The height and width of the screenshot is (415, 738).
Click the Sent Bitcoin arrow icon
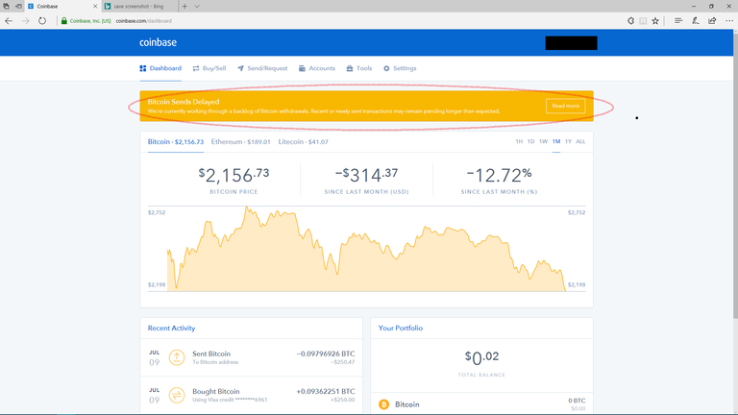pyautogui.click(x=177, y=357)
